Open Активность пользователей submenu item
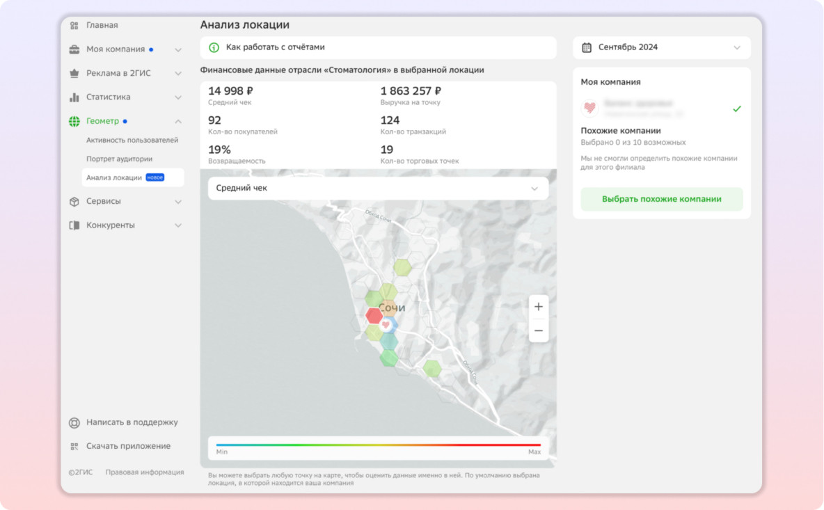The height and width of the screenshot is (510, 824). pos(132,141)
